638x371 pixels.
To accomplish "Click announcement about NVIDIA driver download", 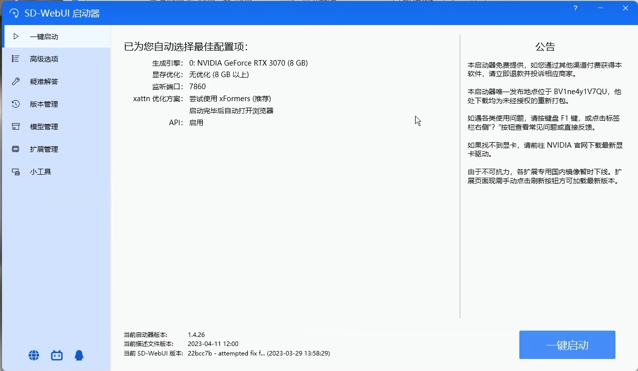I will point(545,150).
